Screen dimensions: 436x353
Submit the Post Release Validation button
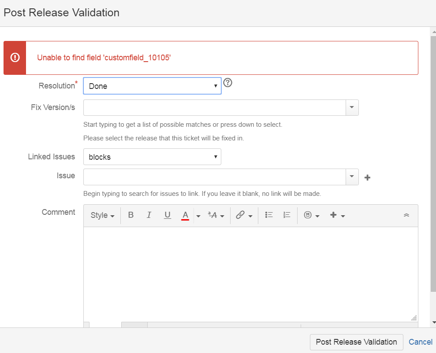tap(357, 342)
